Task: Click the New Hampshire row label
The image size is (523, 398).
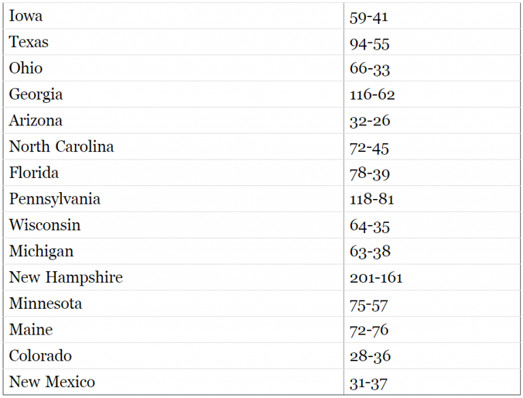Action: pyautogui.click(x=65, y=277)
